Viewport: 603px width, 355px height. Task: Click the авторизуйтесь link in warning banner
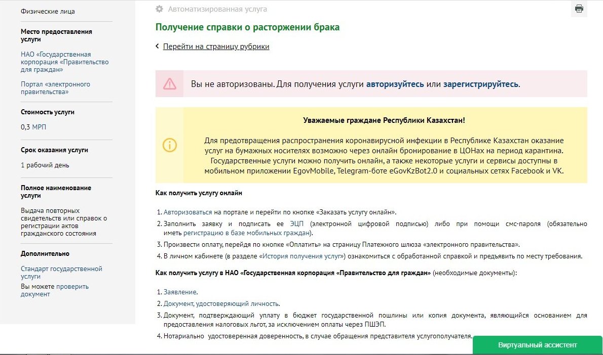pyautogui.click(x=395, y=84)
